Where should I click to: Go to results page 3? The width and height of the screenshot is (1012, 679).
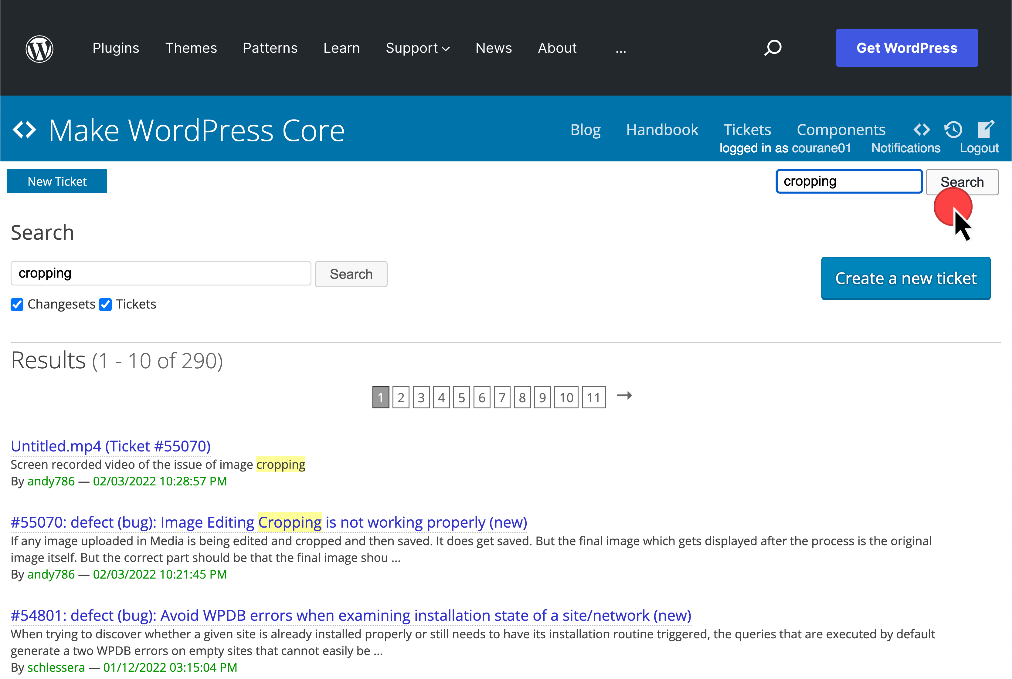pos(421,397)
